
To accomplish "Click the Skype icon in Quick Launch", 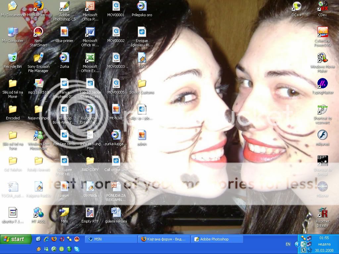I will (x=77, y=249).
